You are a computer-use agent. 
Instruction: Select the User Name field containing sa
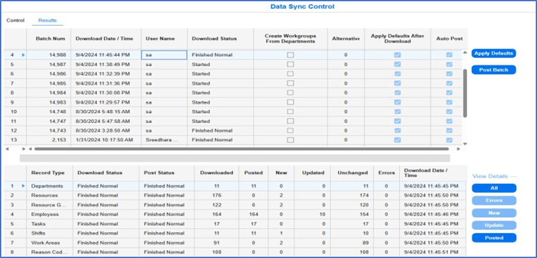(x=163, y=54)
